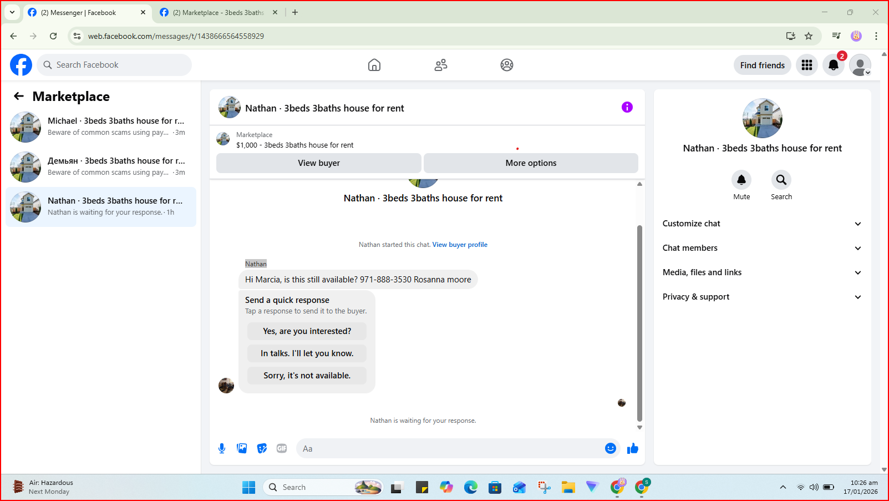The height and width of the screenshot is (501, 889).
Task: Click the More options button
Action: click(531, 163)
